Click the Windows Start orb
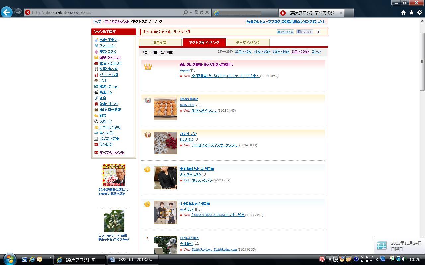Viewport: 425px width, 265px height. tap(9, 259)
